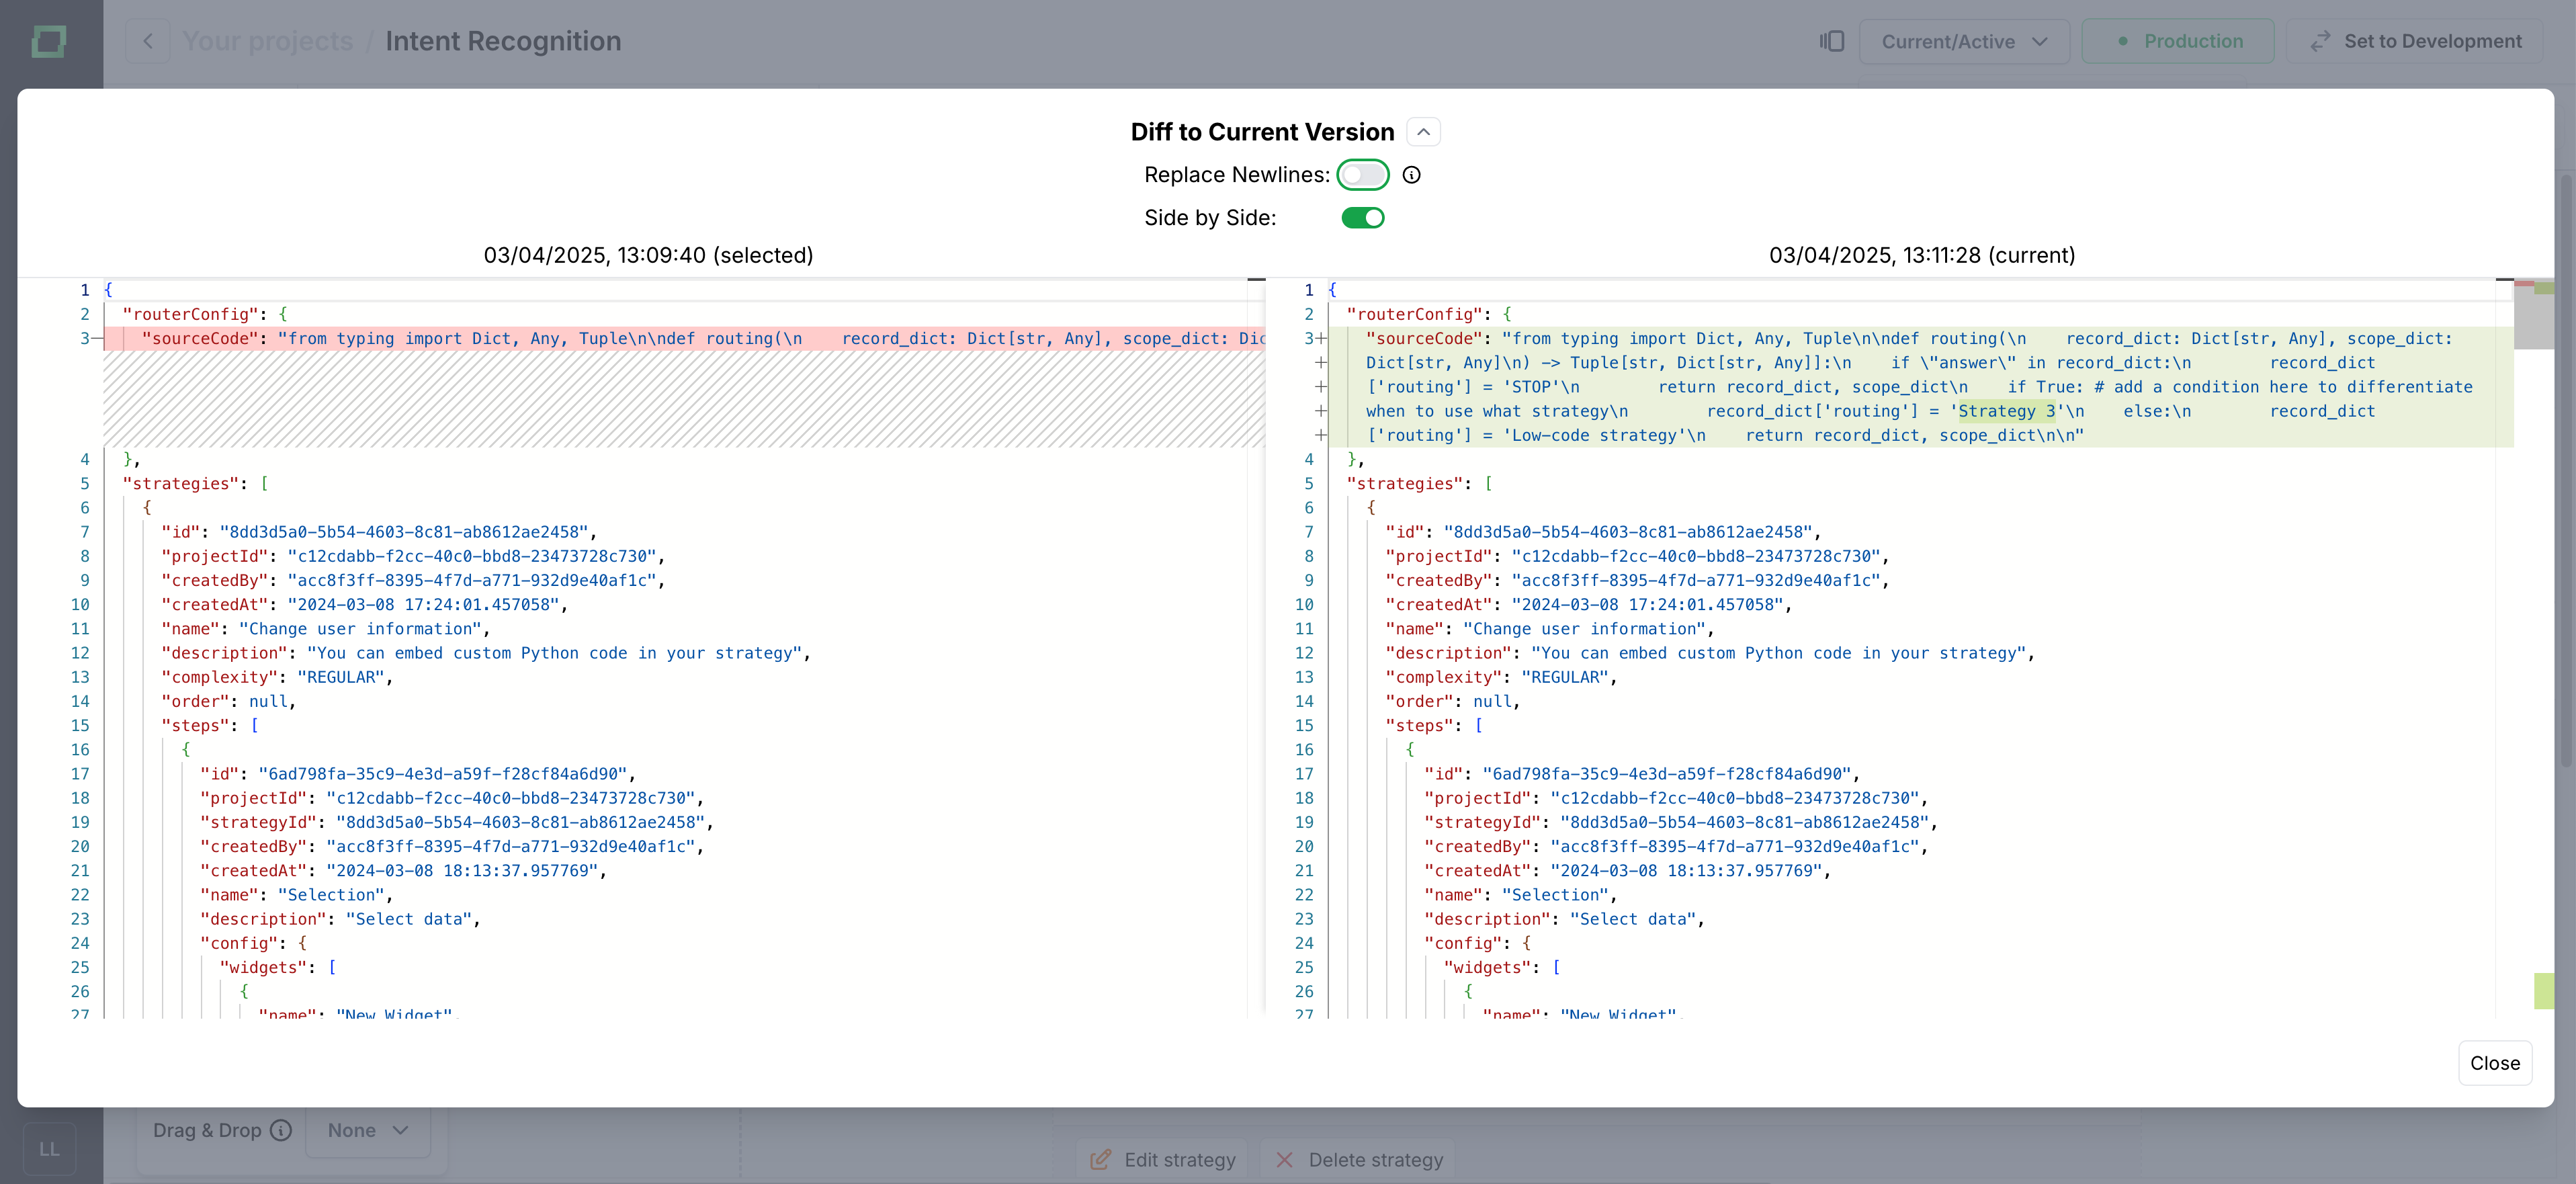Click the diff minimap overview ruler
The image size is (2576, 1184).
point(2534,648)
